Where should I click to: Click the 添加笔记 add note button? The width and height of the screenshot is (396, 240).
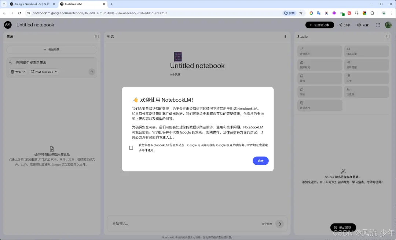pyautogui.click(x=343, y=228)
